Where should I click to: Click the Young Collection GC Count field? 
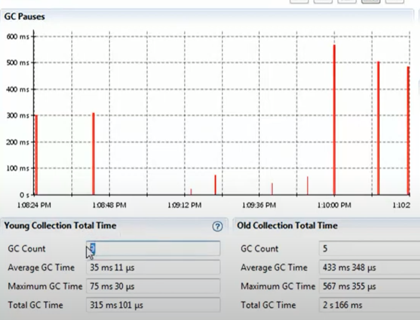[153, 248]
